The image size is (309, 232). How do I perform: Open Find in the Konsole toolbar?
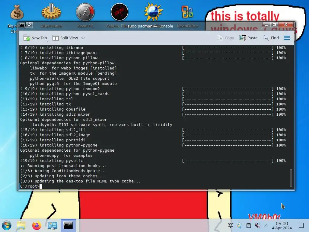click(271, 38)
